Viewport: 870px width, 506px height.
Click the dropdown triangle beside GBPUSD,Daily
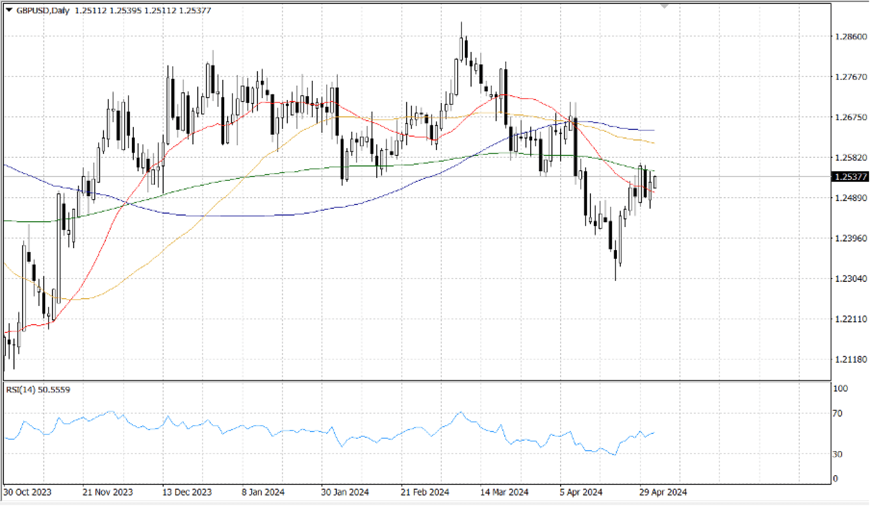tap(9, 10)
